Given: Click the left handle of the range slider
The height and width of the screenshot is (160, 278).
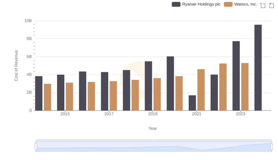Looking at the screenshot, I should 36,147.
